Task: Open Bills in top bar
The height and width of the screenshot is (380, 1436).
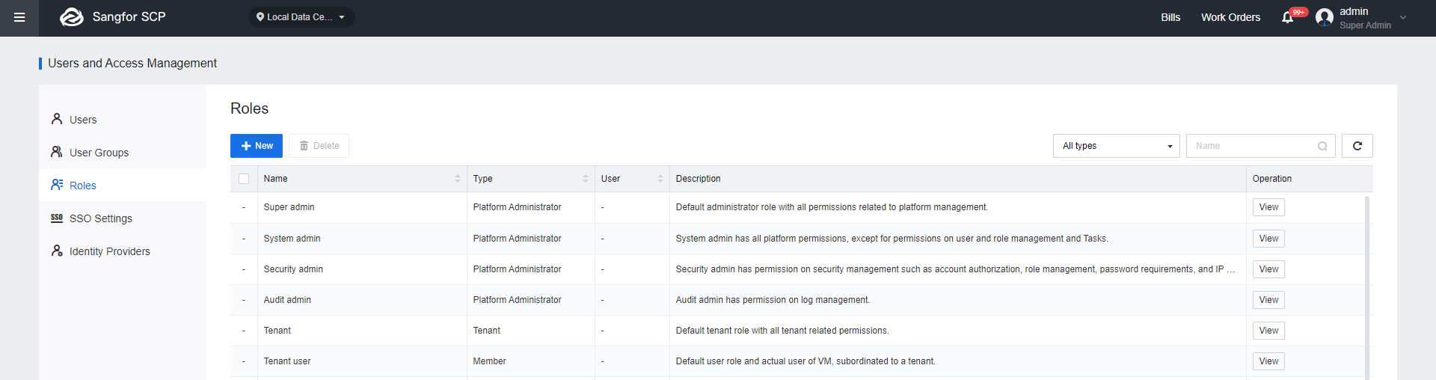Action: (x=1170, y=17)
